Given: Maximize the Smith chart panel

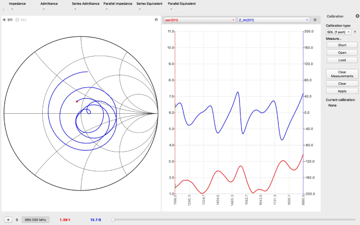Looking at the screenshot, I should click(x=156, y=20).
